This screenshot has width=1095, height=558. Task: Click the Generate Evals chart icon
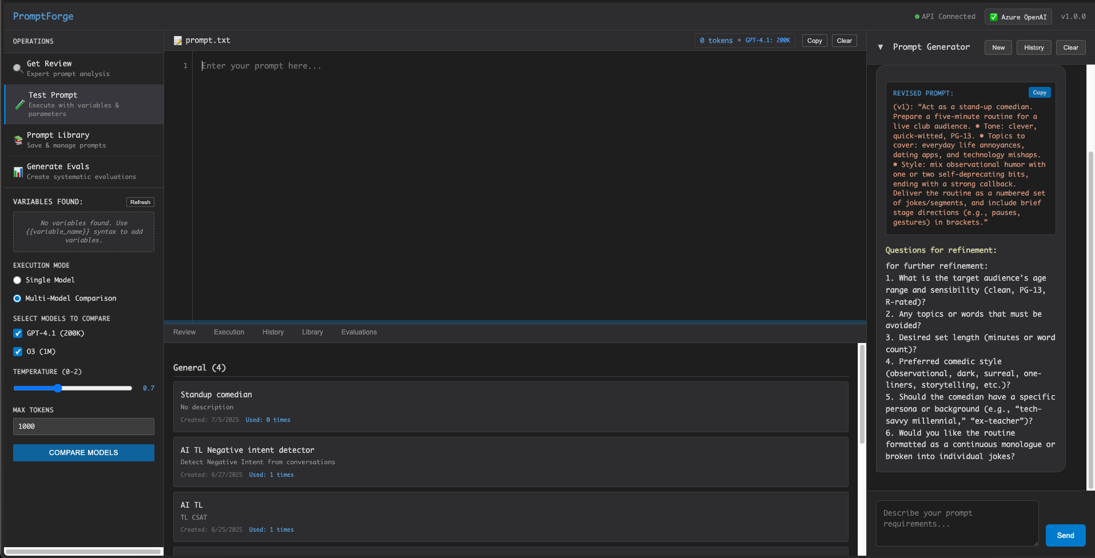tap(17, 171)
